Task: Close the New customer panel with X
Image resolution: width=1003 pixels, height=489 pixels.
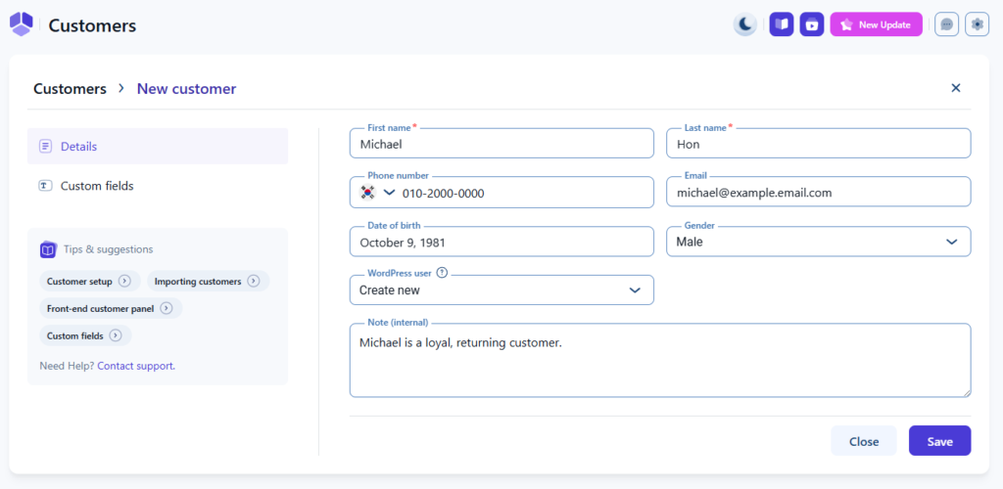Action: (x=956, y=88)
